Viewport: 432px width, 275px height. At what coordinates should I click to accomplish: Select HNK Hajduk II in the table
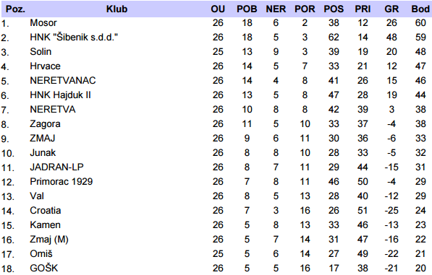click(x=60, y=95)
